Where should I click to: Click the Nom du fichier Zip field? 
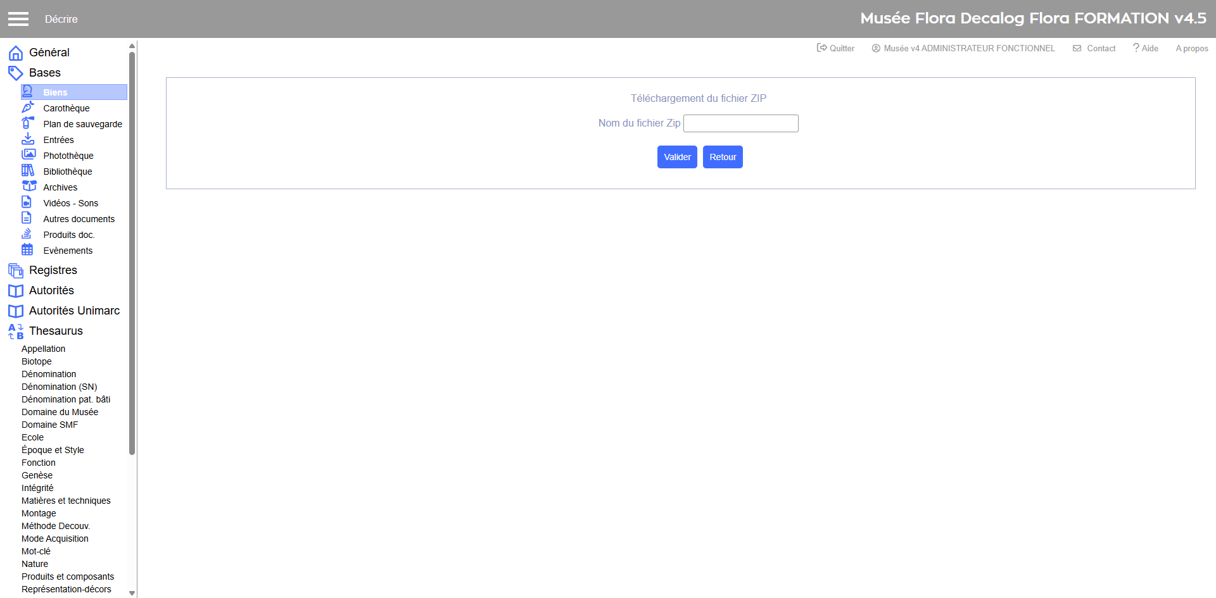click(740, 123)
